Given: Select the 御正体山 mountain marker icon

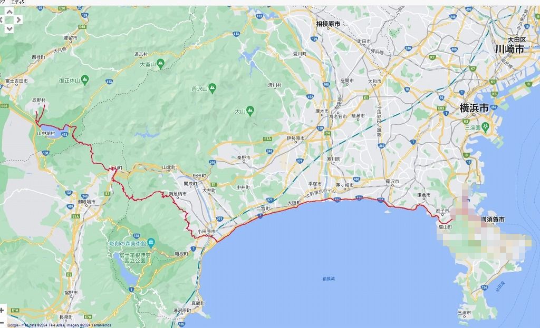Looking at the screenshot, I should tap(85, 80).
